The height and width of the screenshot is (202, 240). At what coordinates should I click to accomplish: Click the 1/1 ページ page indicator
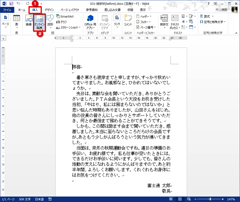click(8, 199)
